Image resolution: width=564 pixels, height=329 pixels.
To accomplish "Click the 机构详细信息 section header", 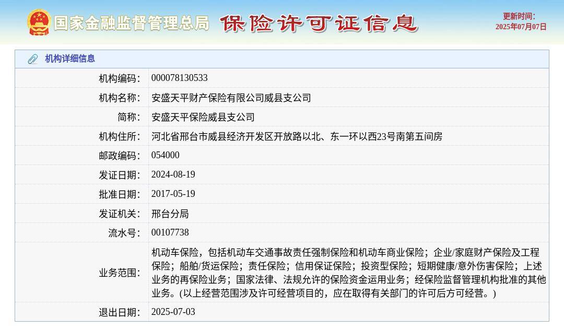I will coord(70,58).
